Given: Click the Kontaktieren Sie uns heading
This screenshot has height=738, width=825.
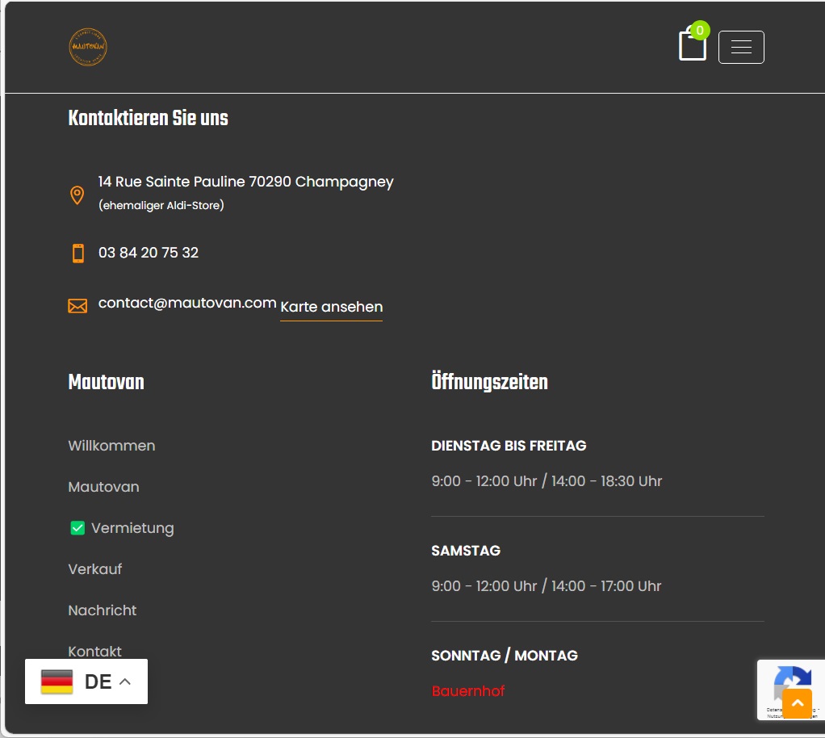Looking at the screenshot, I should 149,118.
